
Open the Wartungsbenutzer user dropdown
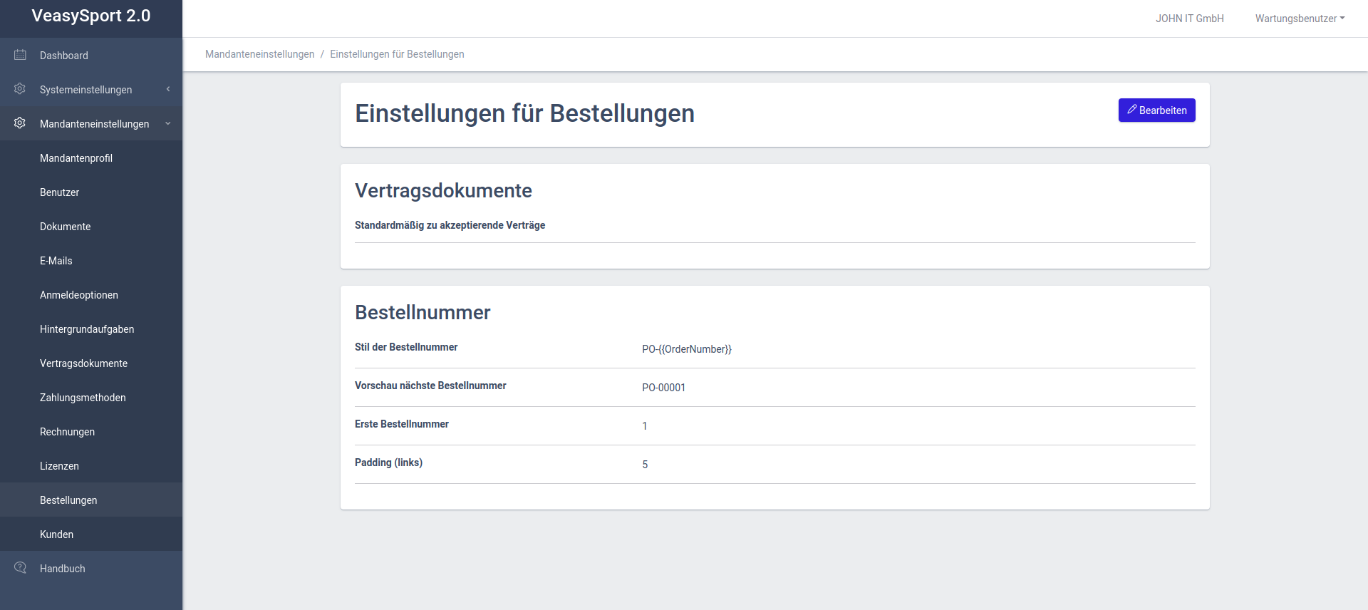(x=1300, y=19)
